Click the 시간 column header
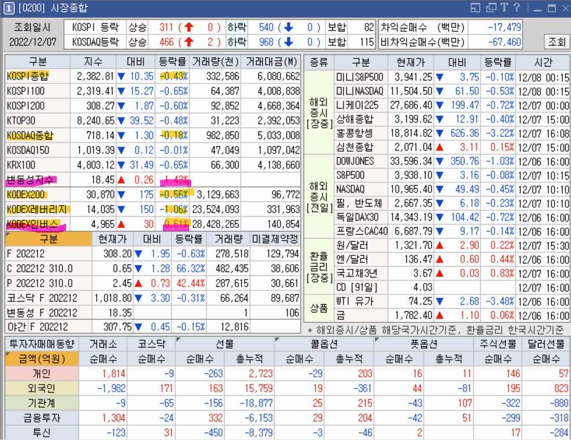The width and height of the screenshot is (571, 440). 543,63
